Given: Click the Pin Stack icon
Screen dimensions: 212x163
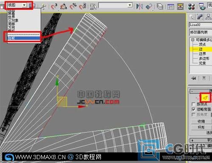Looking at the screenshot, I should tap(194, 78).
